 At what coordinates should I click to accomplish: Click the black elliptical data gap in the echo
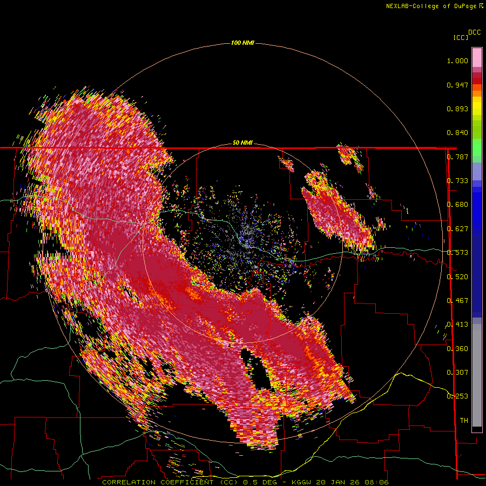point(256,368)
